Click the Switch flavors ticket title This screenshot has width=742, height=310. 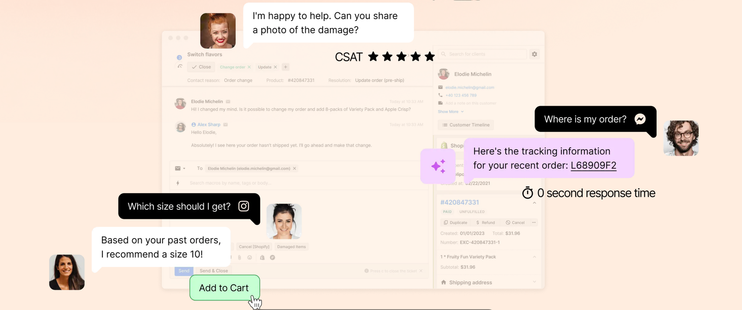point(205,55)
